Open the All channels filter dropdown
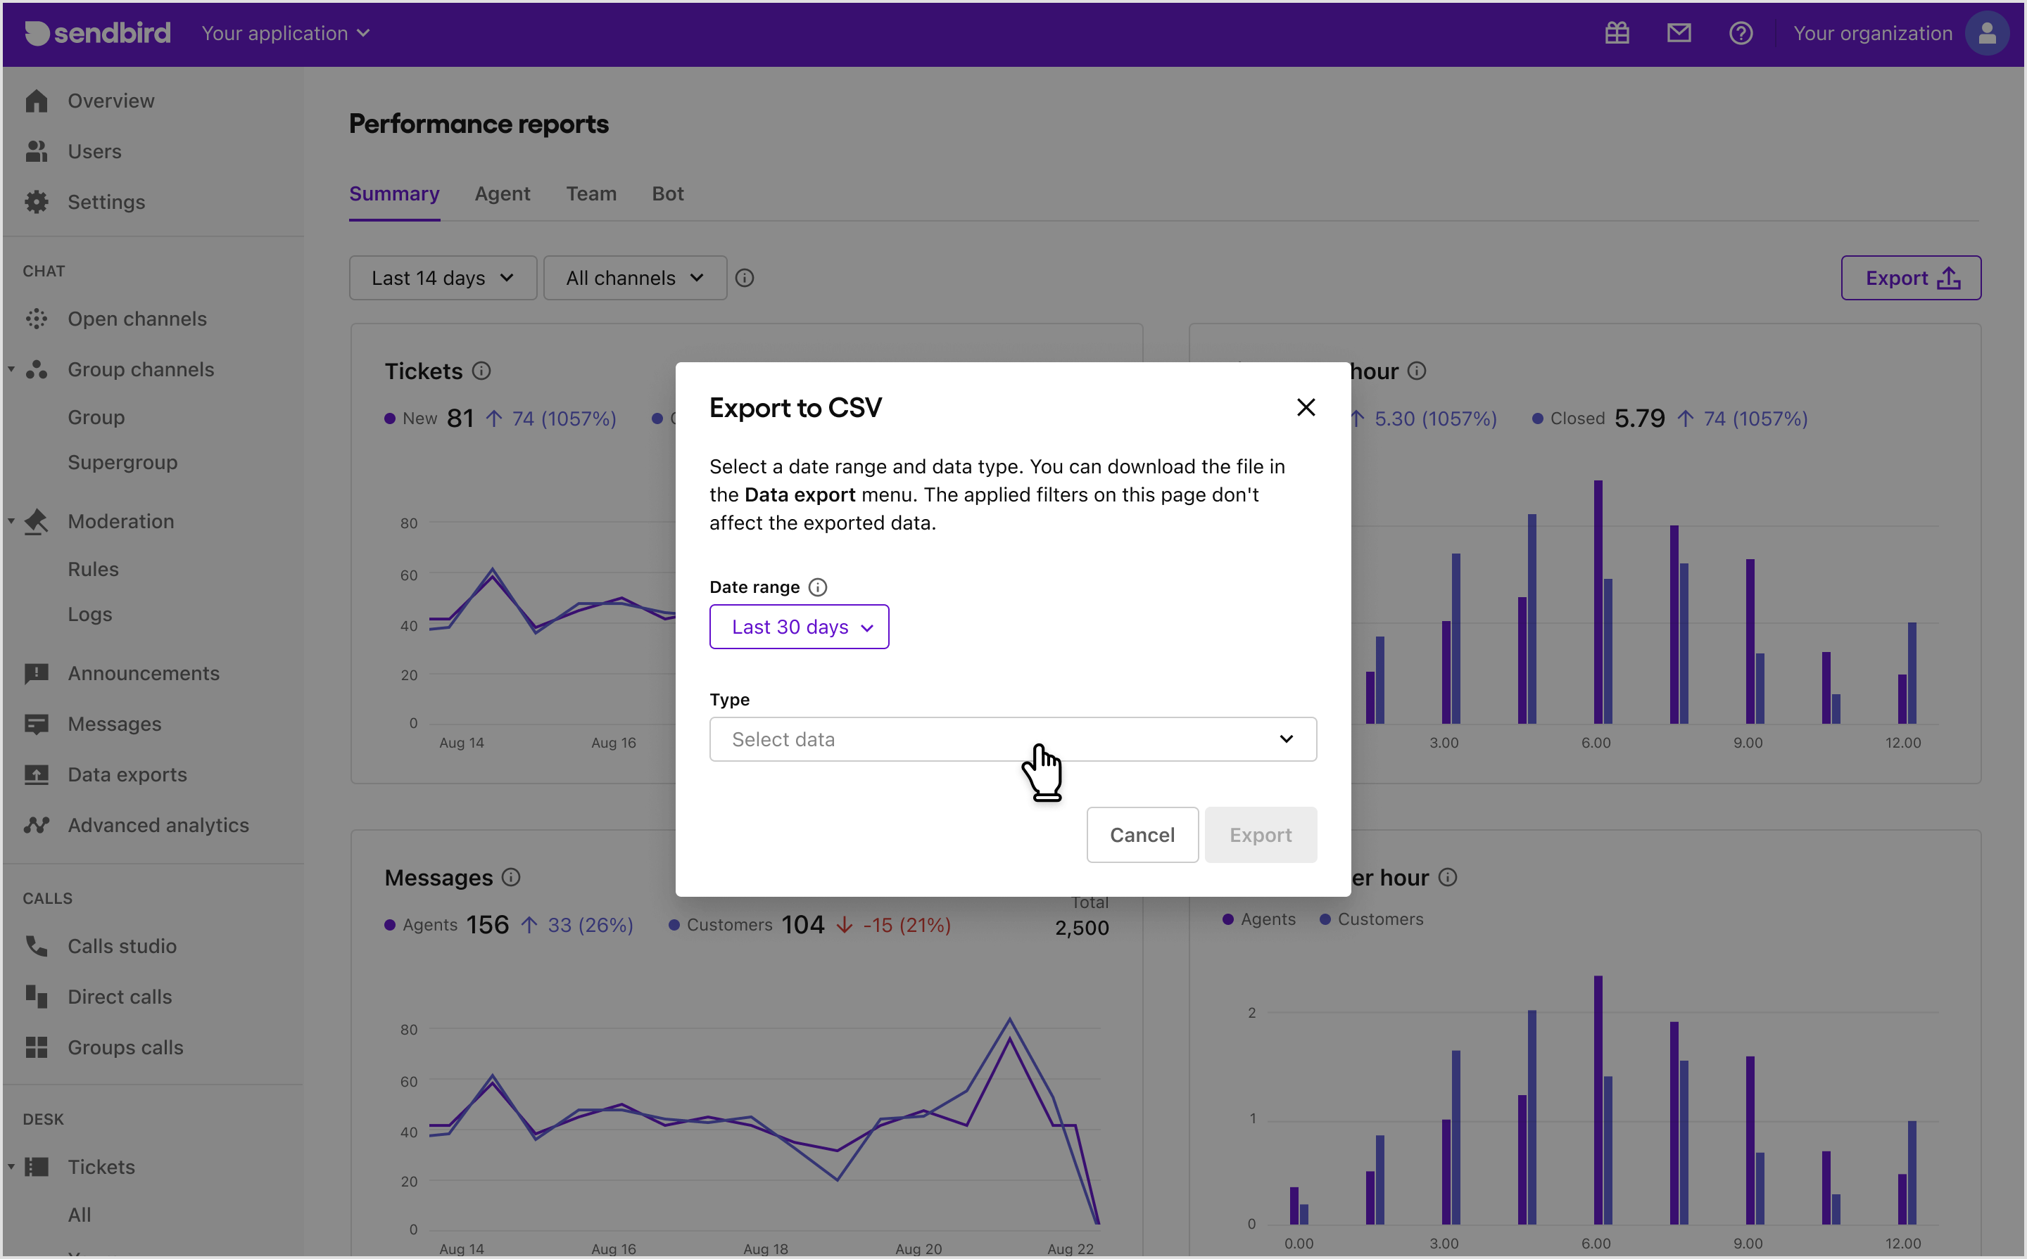2027x1259 pixels. click(634, 278)
